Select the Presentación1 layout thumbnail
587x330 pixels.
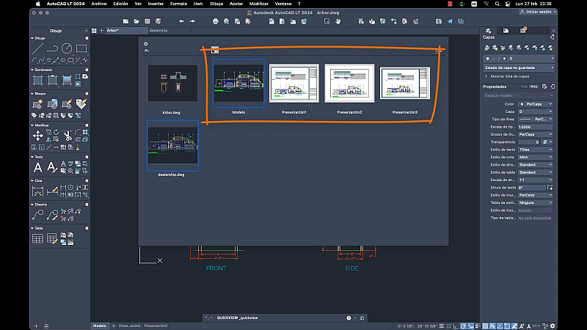(294, 84)
